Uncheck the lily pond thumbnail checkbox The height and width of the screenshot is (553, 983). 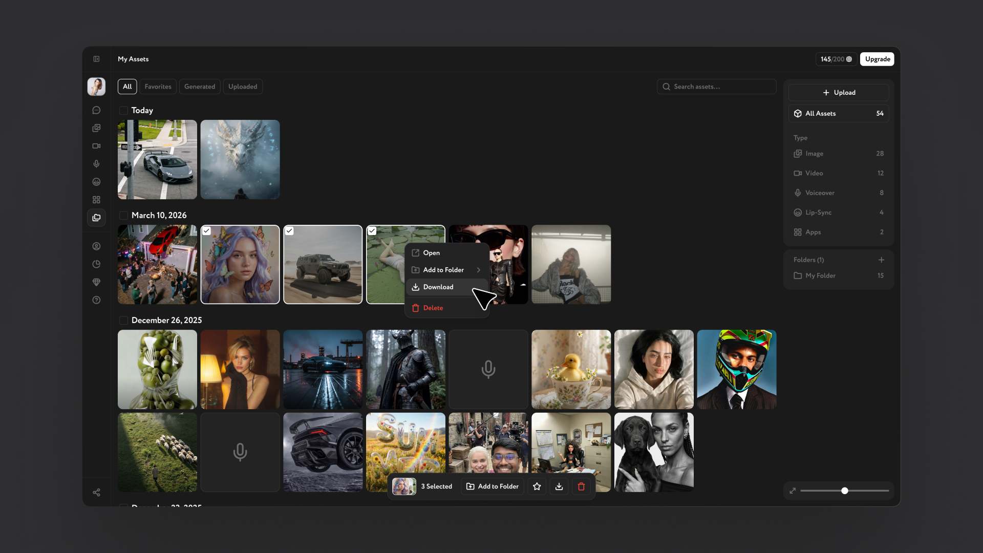372,231
